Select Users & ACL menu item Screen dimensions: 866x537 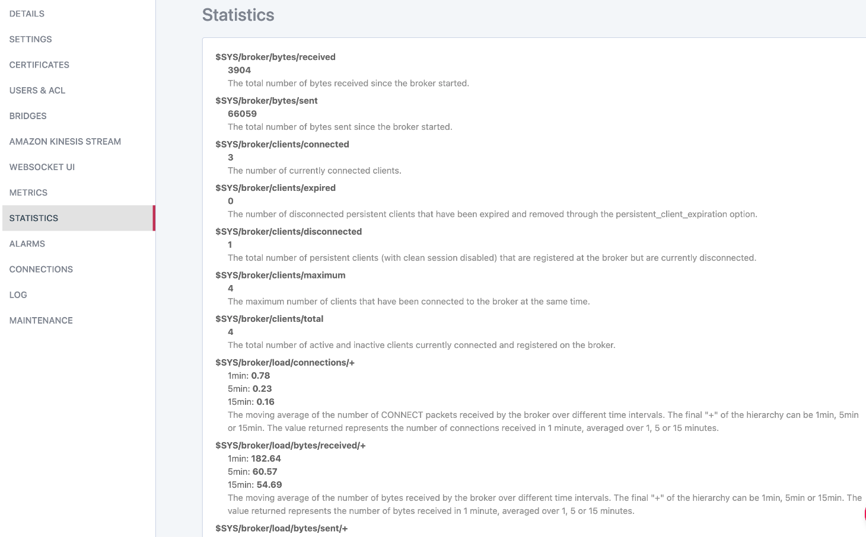pyautogui.click(x=37, y=90)
